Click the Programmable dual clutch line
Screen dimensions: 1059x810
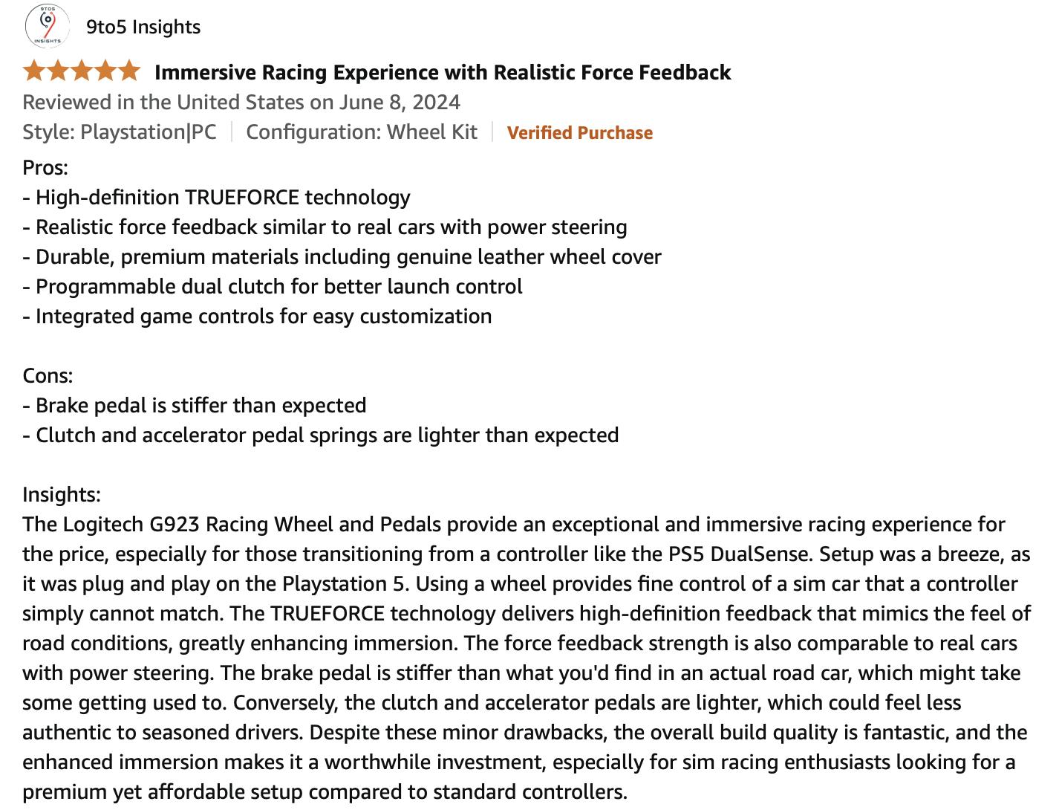[273, 287]
